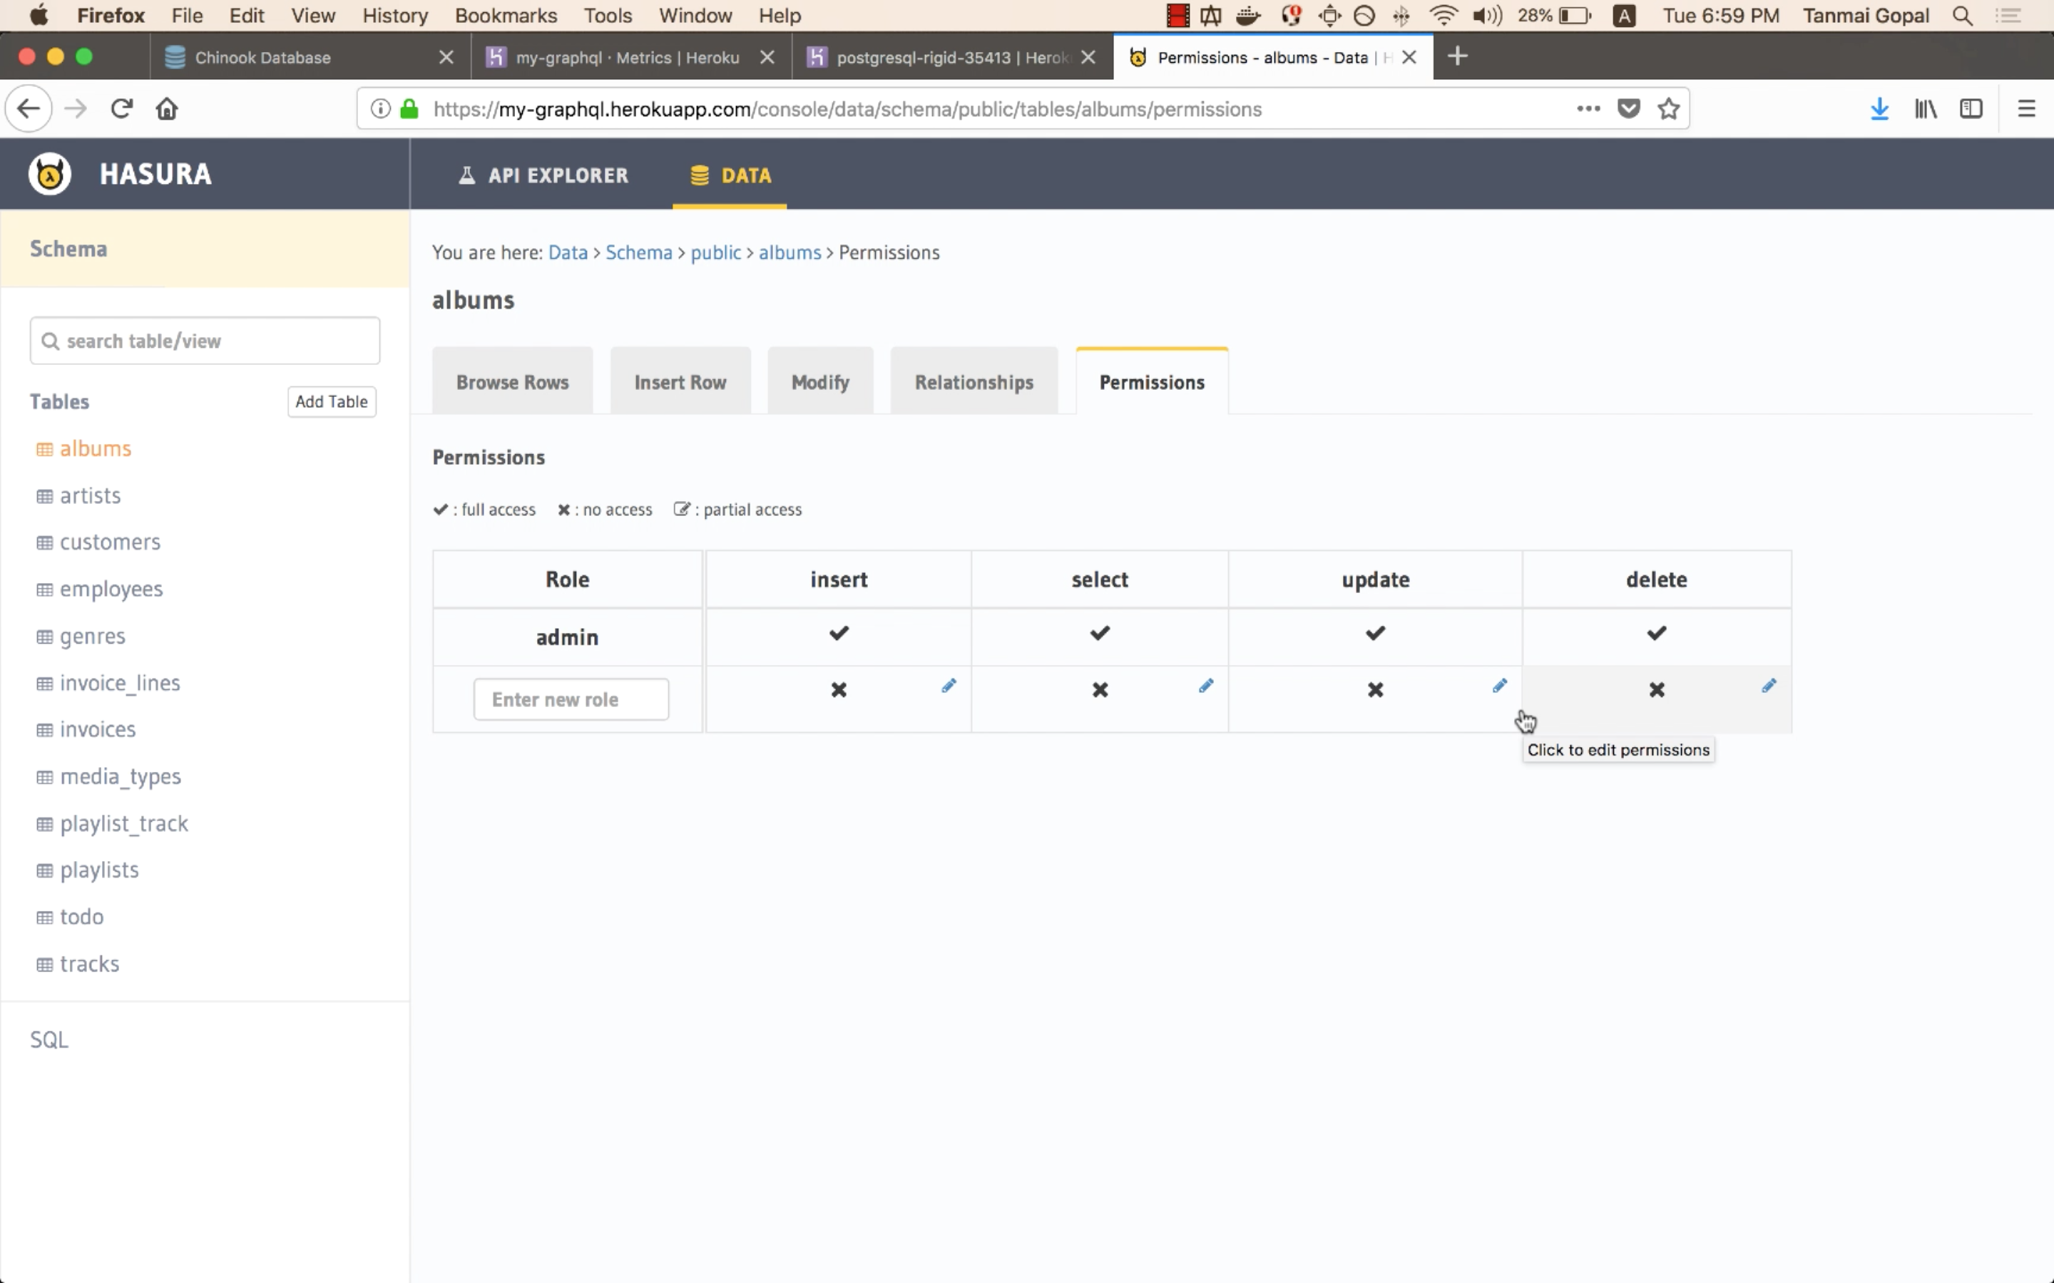Image resolution: width=2054 pixels, height=1283 pixels.
Task: Click insert permission pencil edit icon
Action: pos(948,686)
